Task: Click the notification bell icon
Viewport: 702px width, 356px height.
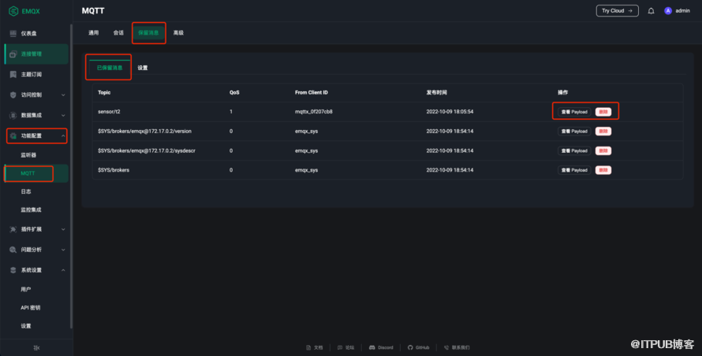Action: (x=651, y=11)
